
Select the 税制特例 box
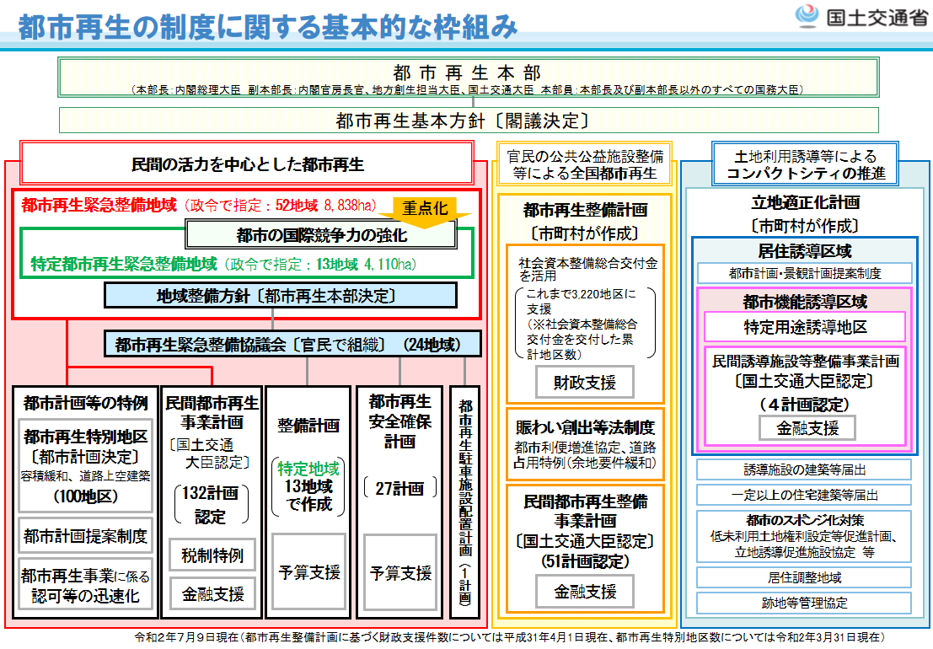point(212,555)
